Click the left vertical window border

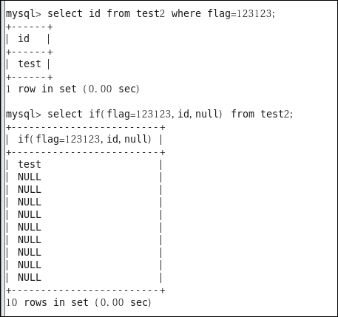point(3,157)
